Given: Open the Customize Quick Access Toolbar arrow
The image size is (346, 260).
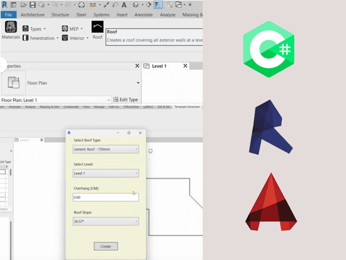Looking at the screenshot, I should 190,5.
